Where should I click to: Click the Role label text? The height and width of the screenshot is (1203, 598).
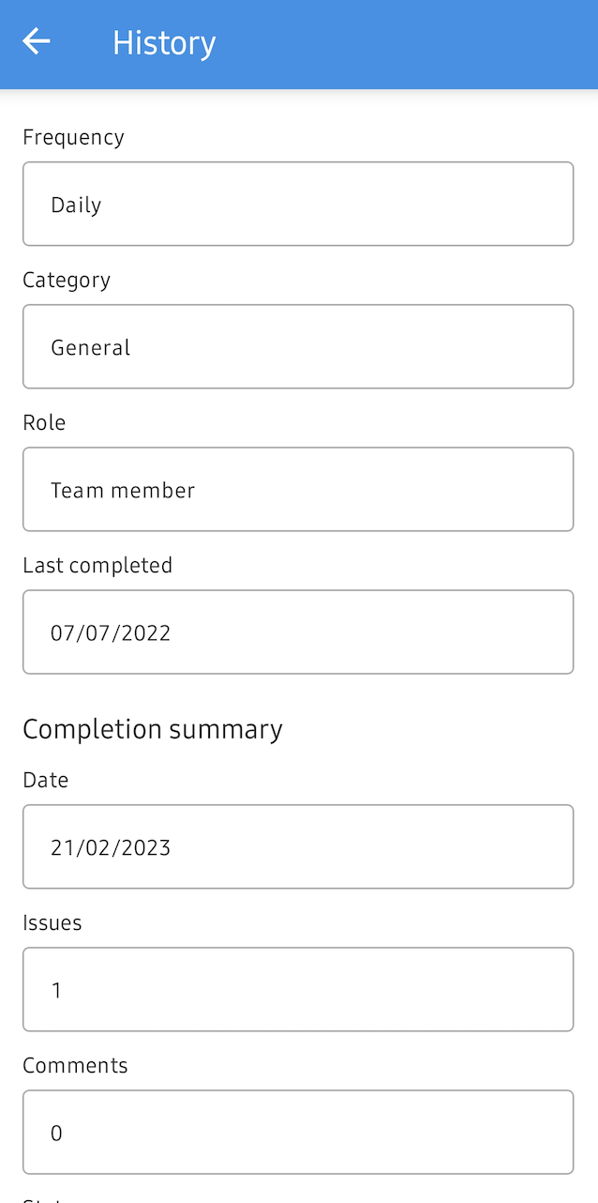coord(44,422)
